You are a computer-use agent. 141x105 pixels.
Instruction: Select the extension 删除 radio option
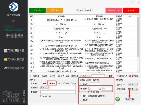81,96
